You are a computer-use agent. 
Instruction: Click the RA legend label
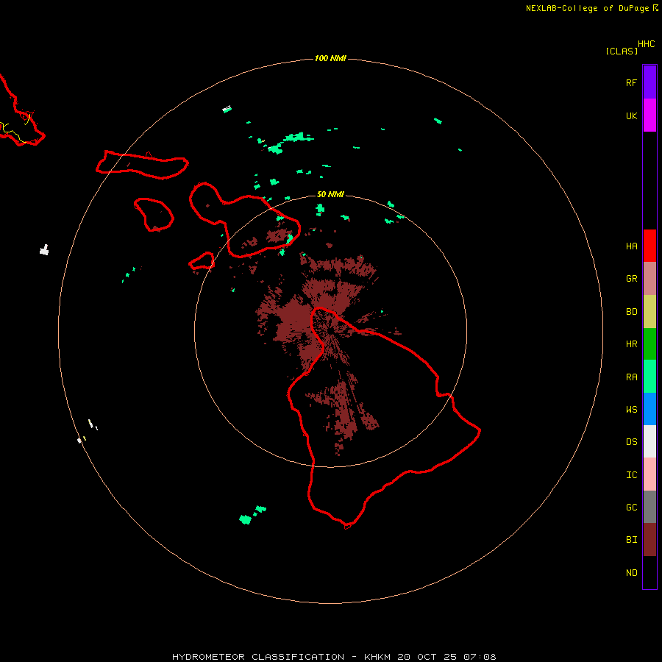(631, 377)
